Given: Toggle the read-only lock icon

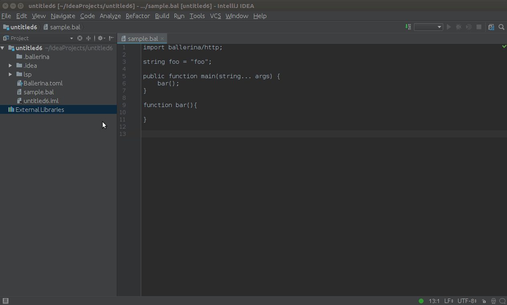Looking at the screenshot, I should (x=484, y=301).
